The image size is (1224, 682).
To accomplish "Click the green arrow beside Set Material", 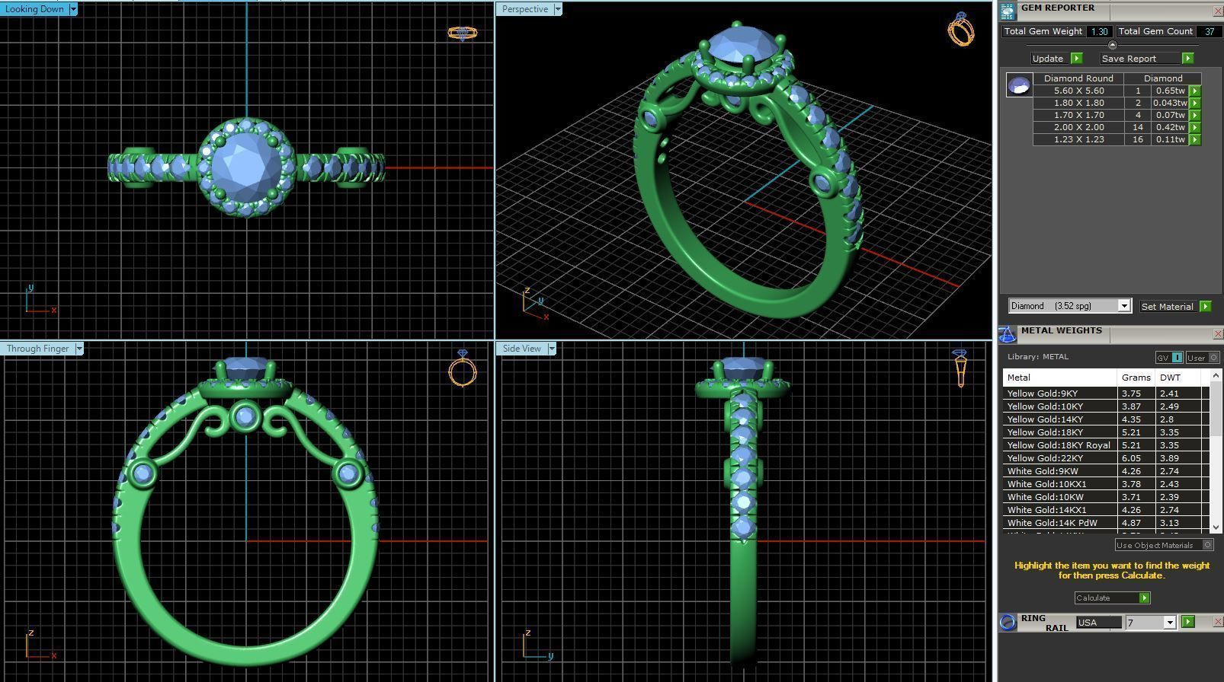I will click(x=1205, y=306).
